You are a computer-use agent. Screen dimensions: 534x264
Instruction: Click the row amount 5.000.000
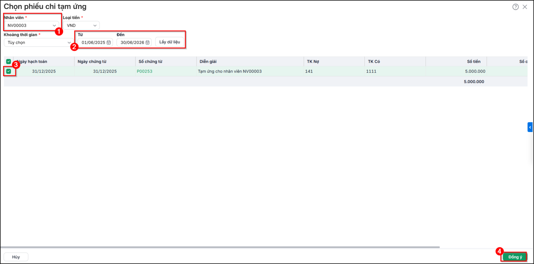475,71
